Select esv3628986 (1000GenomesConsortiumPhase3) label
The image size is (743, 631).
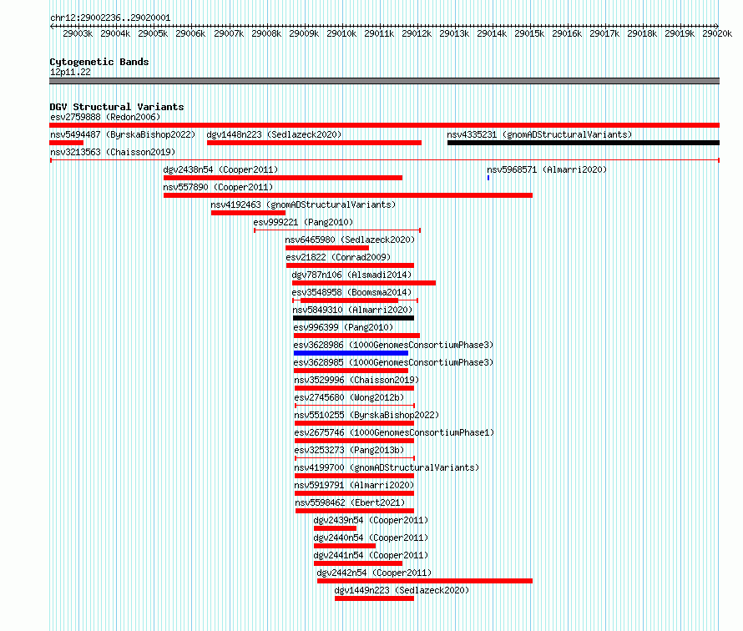tap(393, 345)
